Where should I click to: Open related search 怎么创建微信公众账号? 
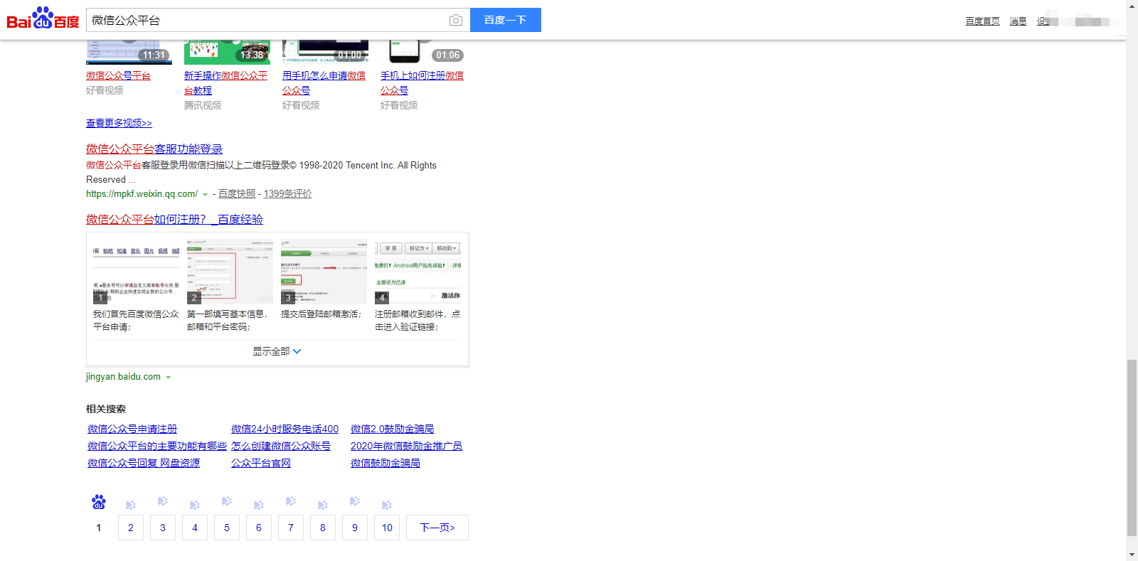click(x=281, y=446)
